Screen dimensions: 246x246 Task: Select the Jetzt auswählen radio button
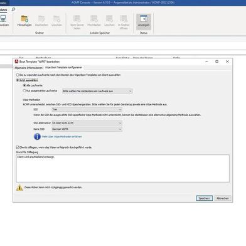(18, 80)
